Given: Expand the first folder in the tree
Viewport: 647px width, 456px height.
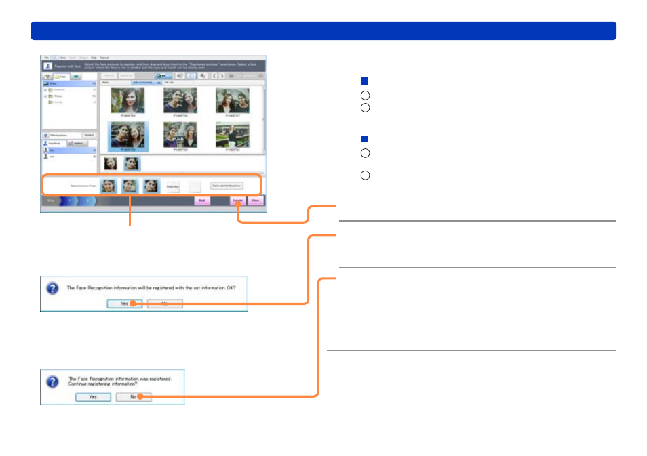Looking at the screenshot, I should [45, 90].
